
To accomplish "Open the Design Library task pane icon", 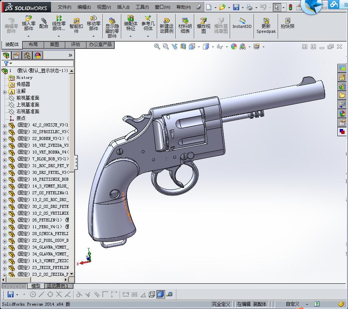I will click(x=342, y=86).
